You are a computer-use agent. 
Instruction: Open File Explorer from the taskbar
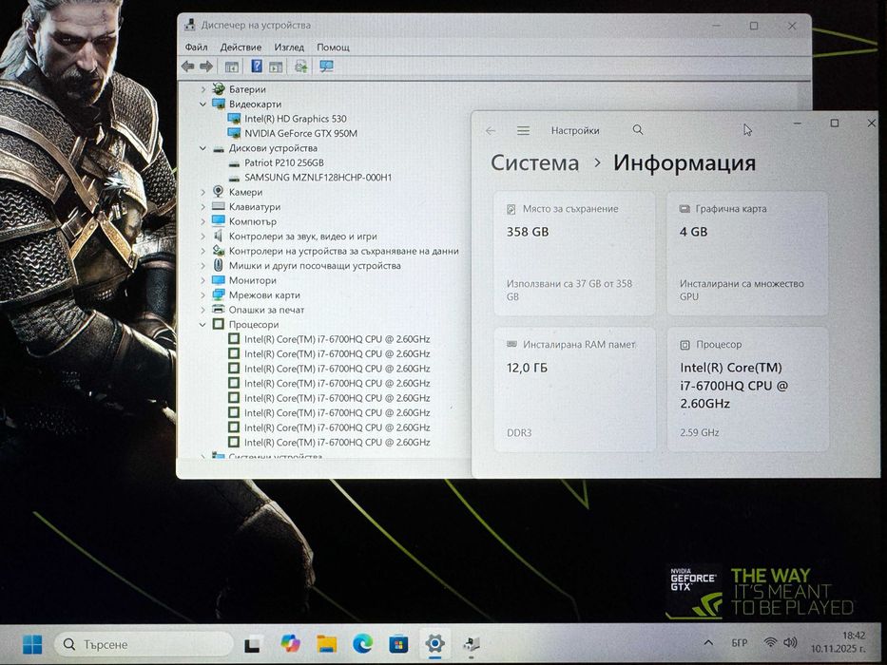click(326, 643)
